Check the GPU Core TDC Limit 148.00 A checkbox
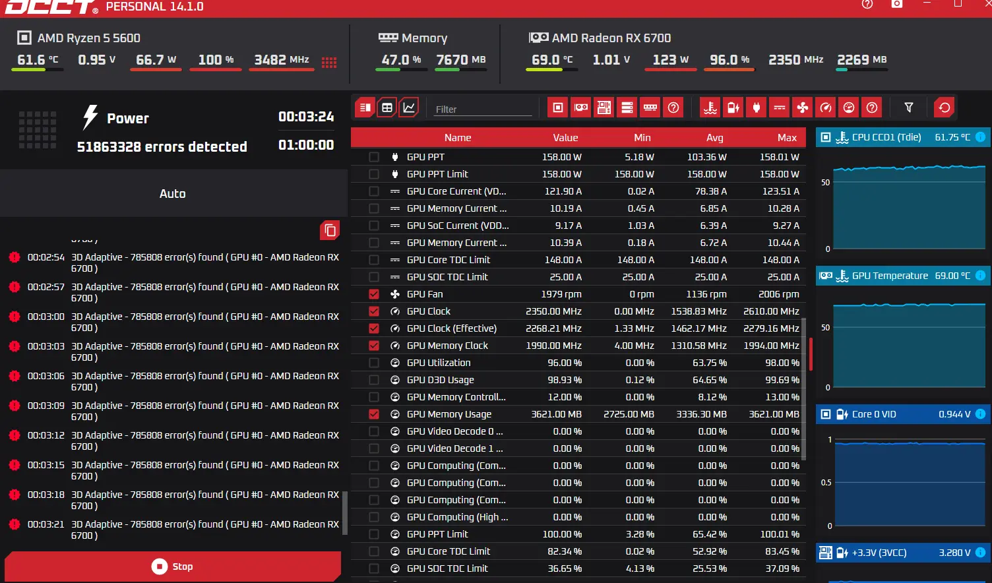This screenshot has height=583, width=992. [374, 260]
